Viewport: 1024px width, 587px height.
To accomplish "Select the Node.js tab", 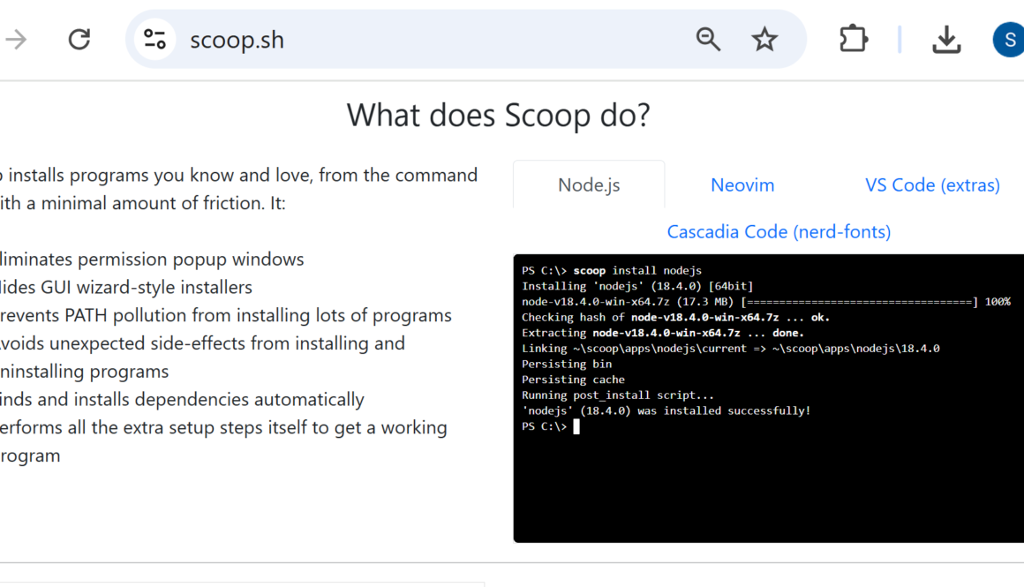I will click(589, 185).
